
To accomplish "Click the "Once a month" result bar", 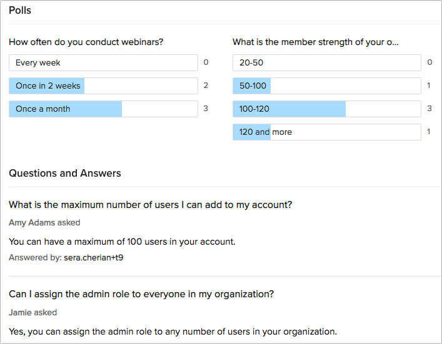I will point(103,109).
